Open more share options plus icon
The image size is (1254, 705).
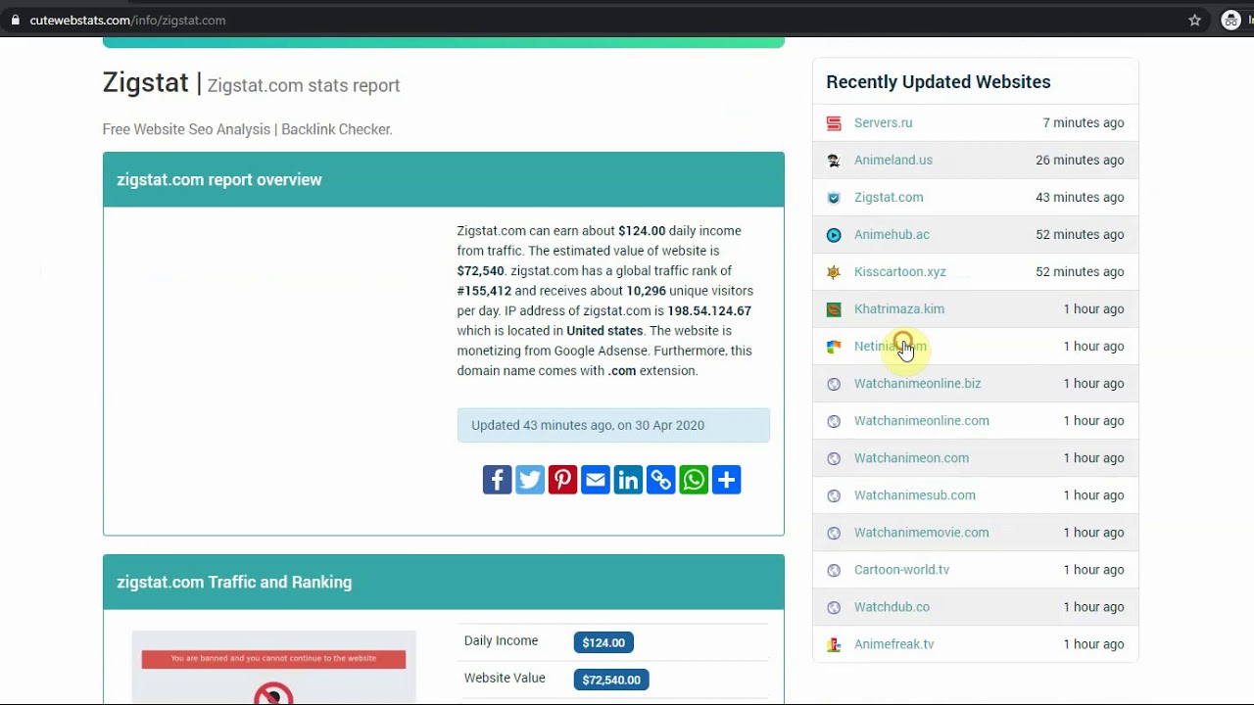(x=726, y=480)
